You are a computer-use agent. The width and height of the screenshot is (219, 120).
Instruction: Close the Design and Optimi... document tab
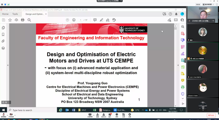point(46,14)
